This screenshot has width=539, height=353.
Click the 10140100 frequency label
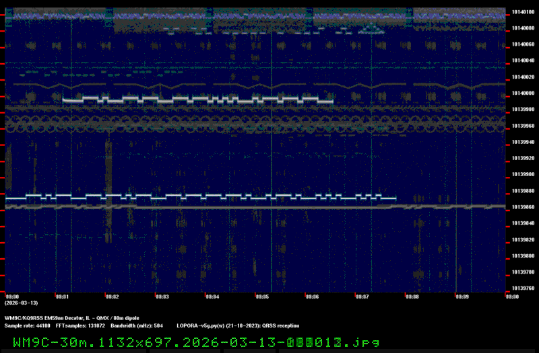point(523,12)
